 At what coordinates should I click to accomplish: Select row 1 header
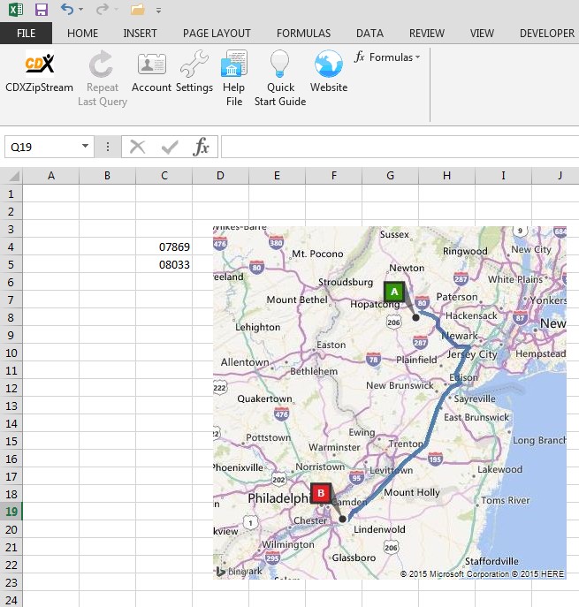tap(11, 194)
